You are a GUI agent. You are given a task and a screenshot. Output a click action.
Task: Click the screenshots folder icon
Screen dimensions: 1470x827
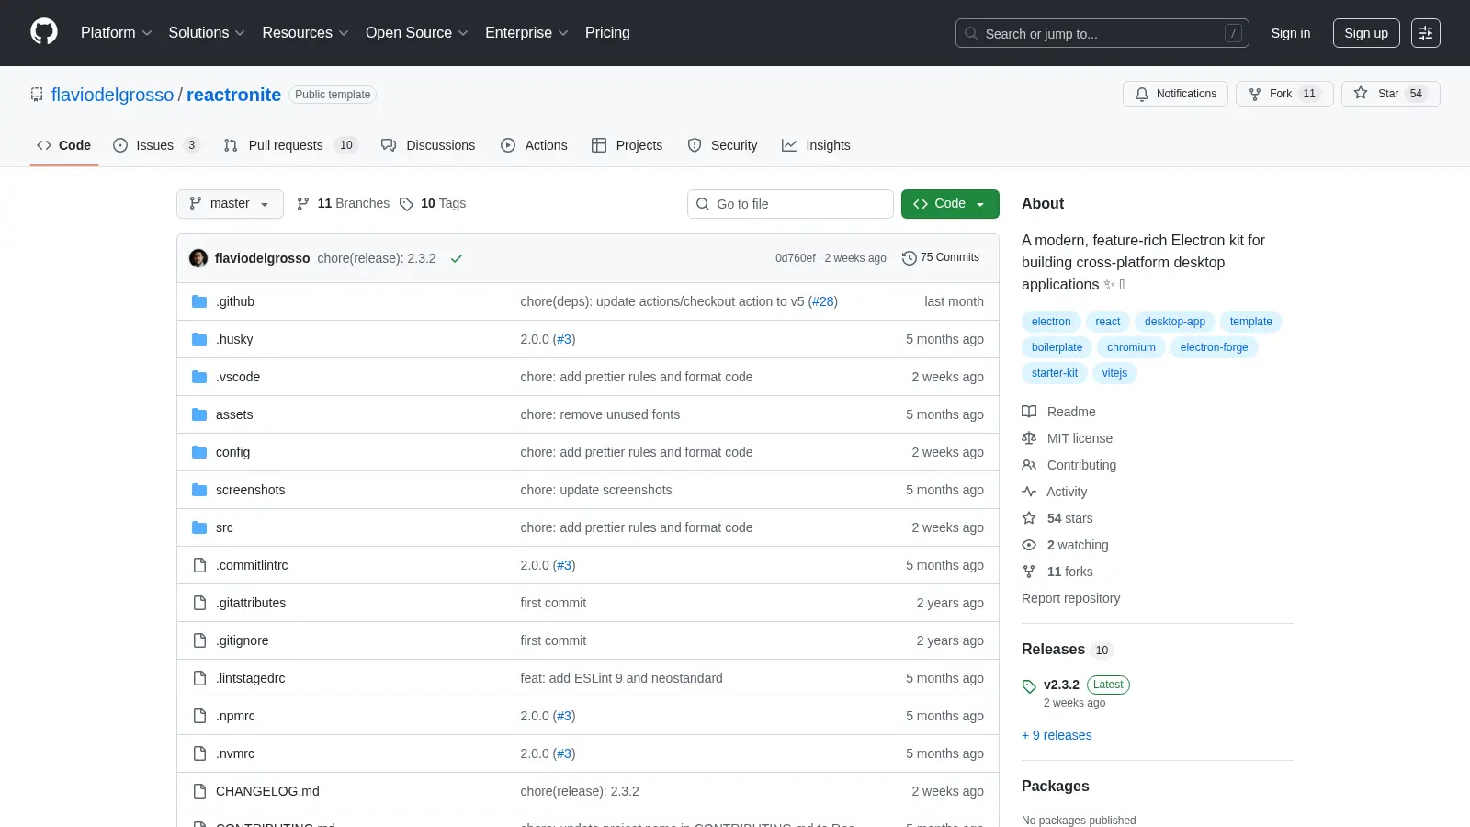point(199,490)
